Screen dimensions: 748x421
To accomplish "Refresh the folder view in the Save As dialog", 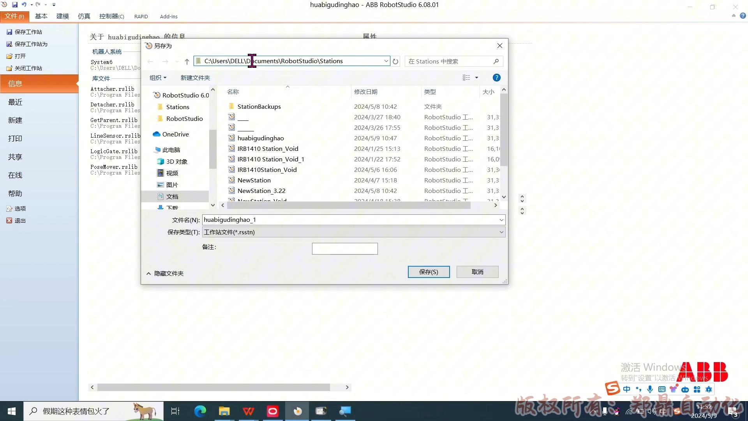I will coord(395,61).
